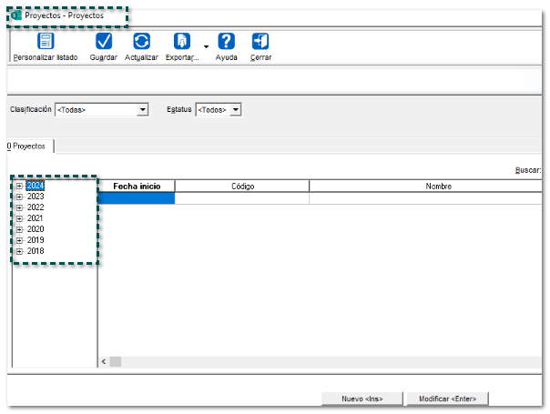Image resolution: width=550 pixels, height=414 pixels.
Task: Click the Exportar icon
Action: tap(181, 41)
